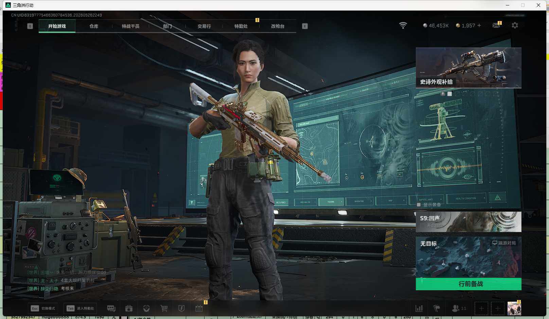Open the 特战干员 tab
Viewport: 549px width, 319px height.
pos(130,26)
